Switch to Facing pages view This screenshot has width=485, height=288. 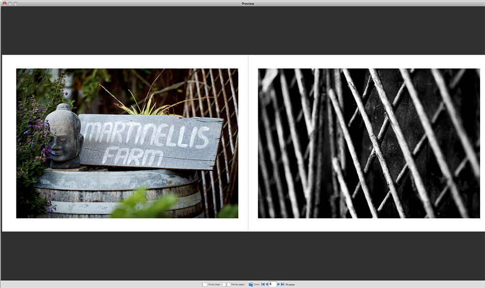(233, 284)
